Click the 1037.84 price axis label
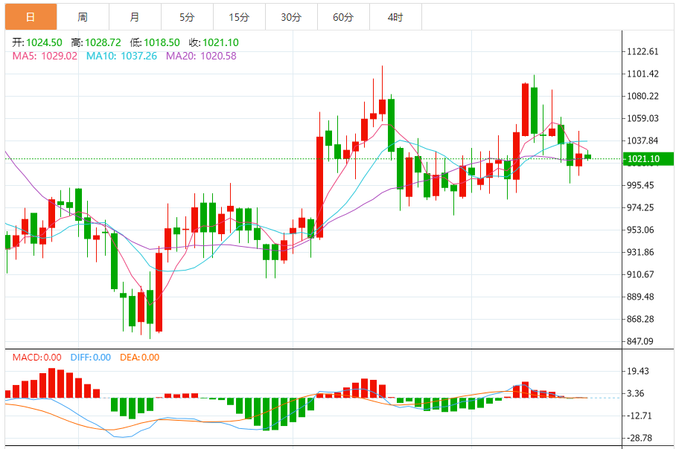The height and width of the screenshot is (449, 676). (642, 140)
